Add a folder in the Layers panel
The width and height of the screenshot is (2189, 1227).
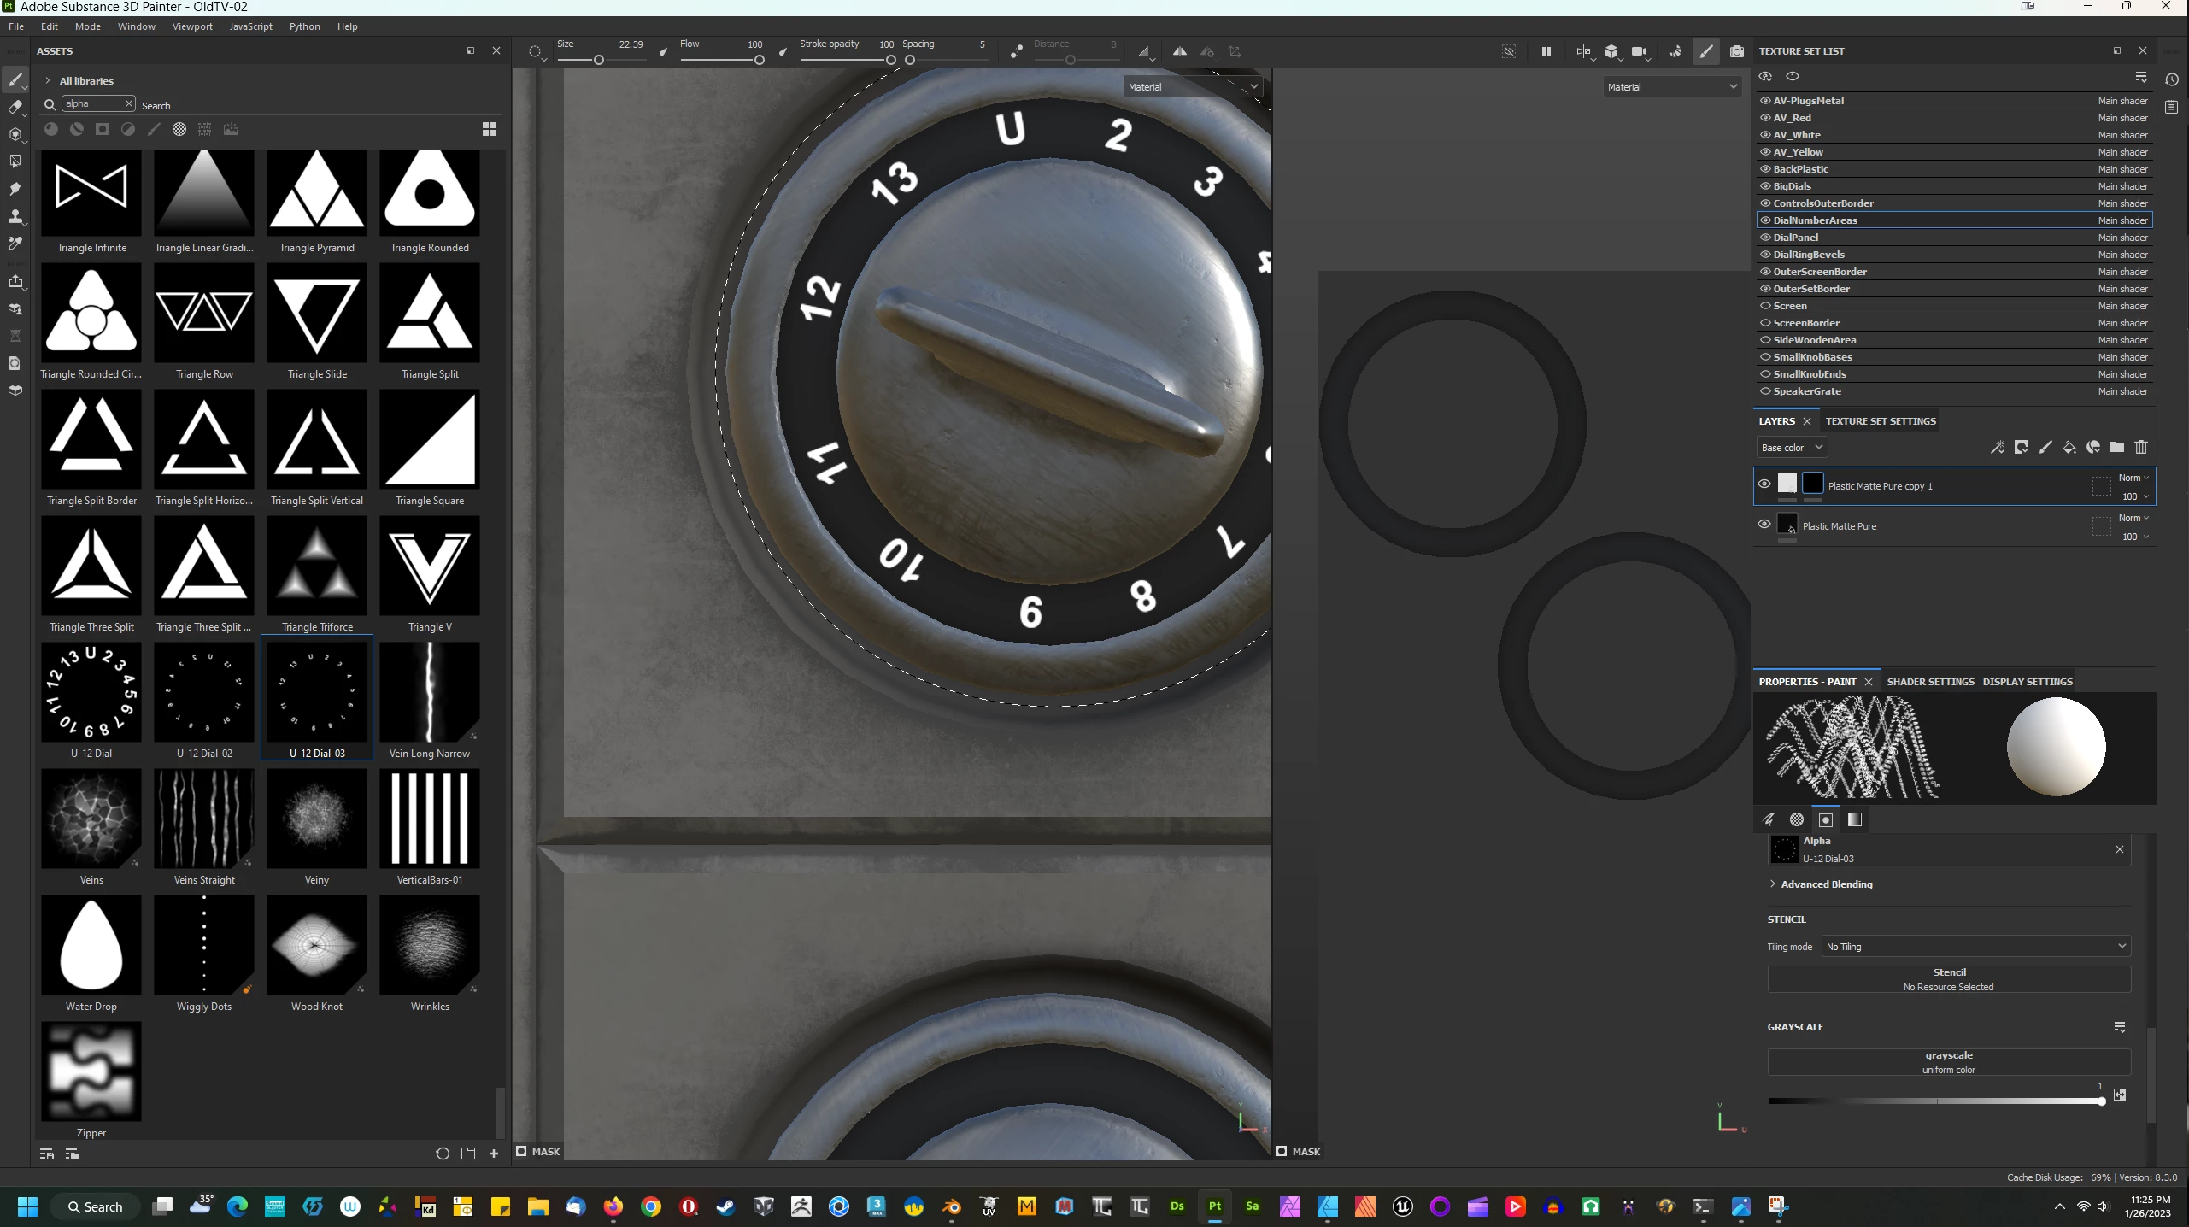pyautogui.click(x=2116, y=448)
